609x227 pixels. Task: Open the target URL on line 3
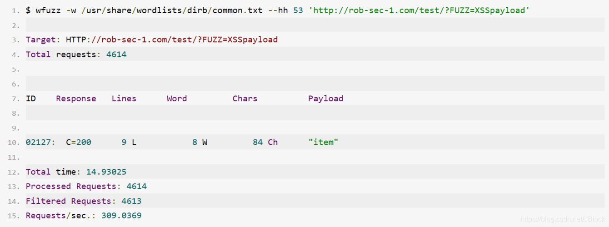172,39
